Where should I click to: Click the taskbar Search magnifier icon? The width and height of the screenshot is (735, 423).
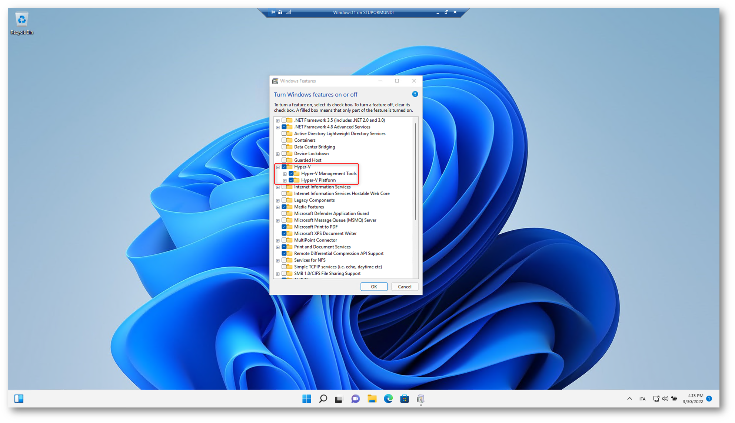click(323, 399)
